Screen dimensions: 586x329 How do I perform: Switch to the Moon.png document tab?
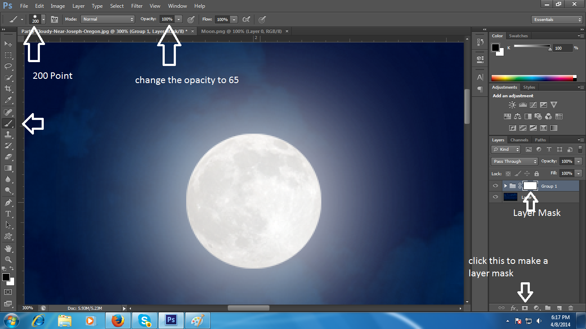pos(242,31)
